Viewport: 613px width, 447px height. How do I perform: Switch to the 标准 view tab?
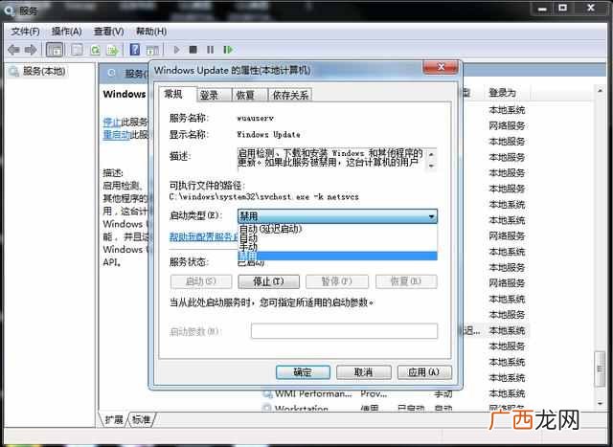(x=141, y=419)
